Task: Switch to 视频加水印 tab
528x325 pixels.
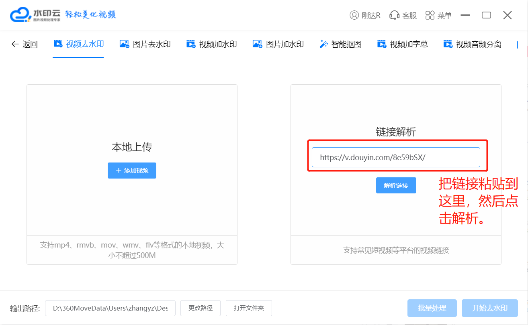Action: point(212,44)
